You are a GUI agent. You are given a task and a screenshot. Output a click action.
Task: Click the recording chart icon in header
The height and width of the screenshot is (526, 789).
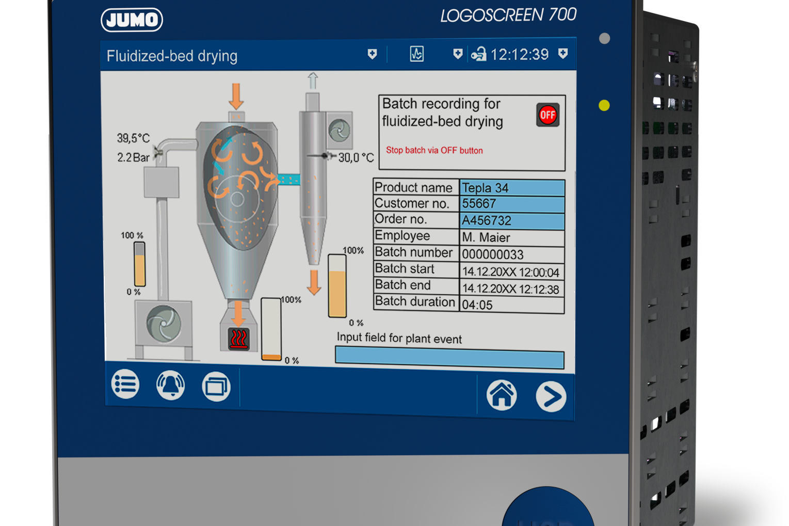416,54
